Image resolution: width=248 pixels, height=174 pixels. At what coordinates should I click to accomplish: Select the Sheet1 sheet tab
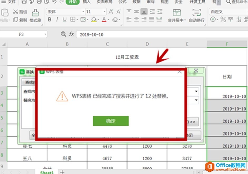pos(47,172)
